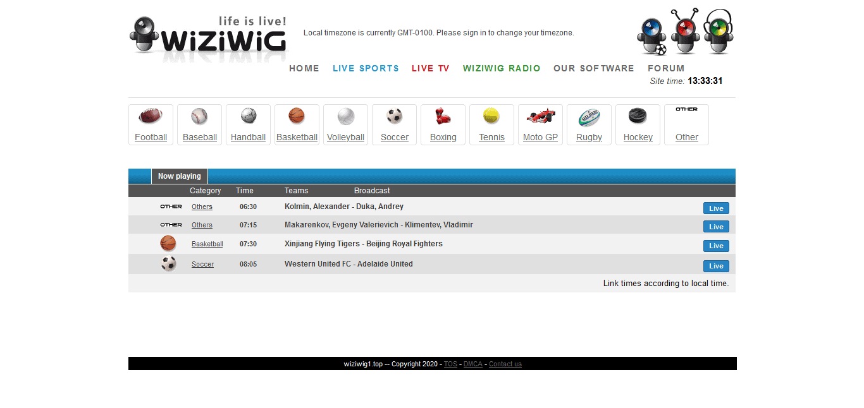Click the local timezone GMT-0100 notice

(x=439, y=33)
